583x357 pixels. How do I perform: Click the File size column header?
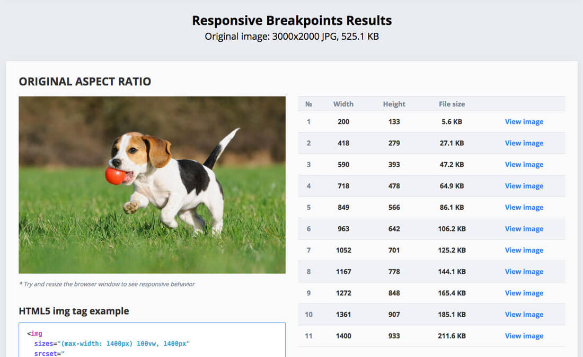pos(452,104)
